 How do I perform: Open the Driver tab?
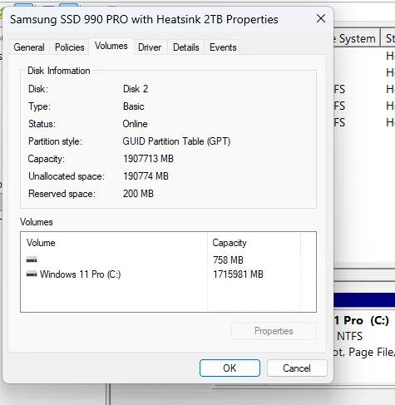pos(150,47)
